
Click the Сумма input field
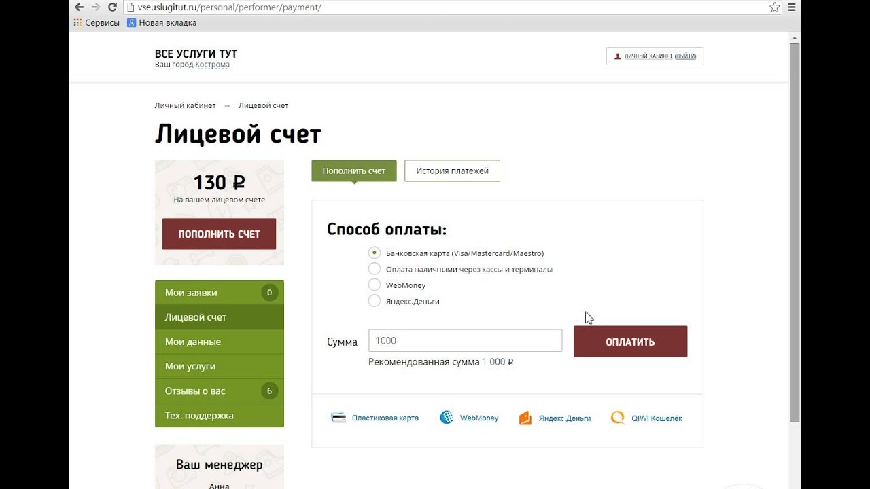(x=465, y=340)
